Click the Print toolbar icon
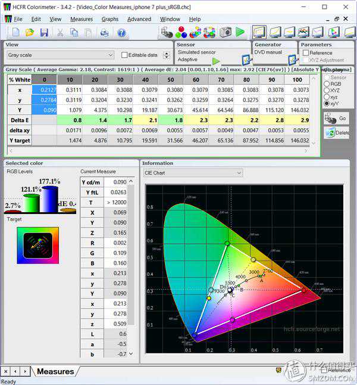The image size is (357, 385). pyautogui.click(x=105, y=32)
